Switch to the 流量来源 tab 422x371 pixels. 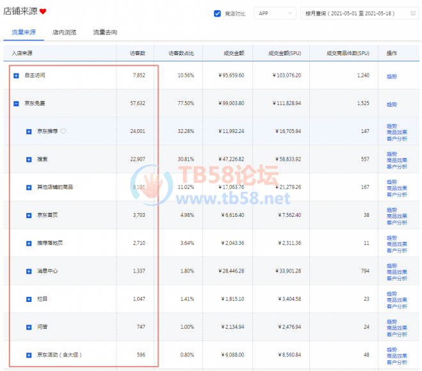pos(24,32)
